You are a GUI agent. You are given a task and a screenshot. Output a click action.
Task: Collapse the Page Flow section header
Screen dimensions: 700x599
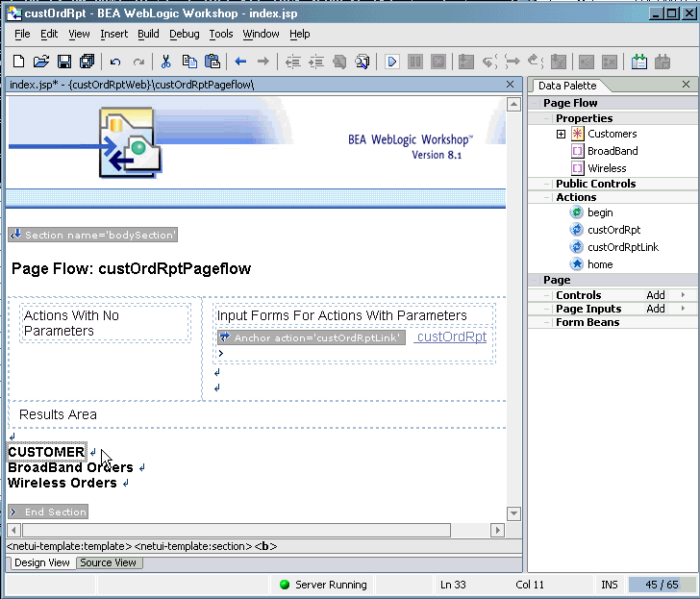[x=534, y=103]
